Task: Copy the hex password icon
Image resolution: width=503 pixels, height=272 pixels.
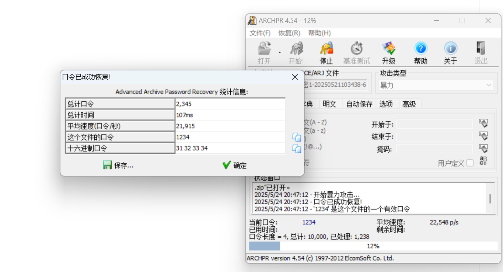Action: point(297,149)
